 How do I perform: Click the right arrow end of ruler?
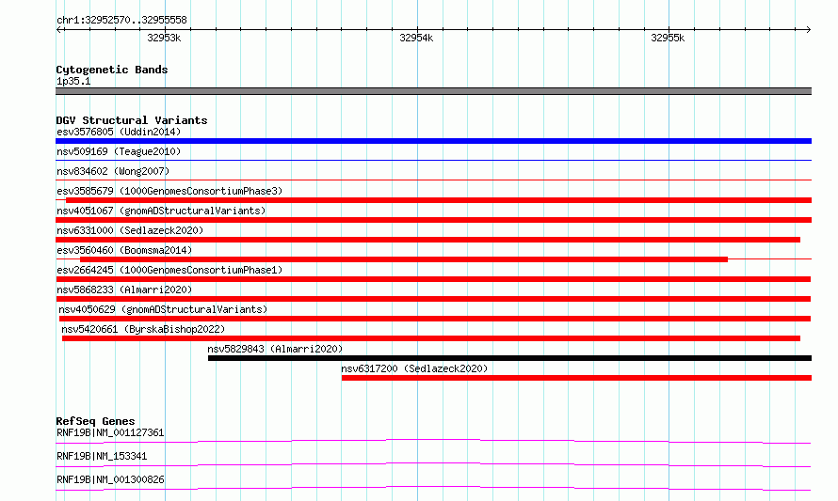coord(808,29)
